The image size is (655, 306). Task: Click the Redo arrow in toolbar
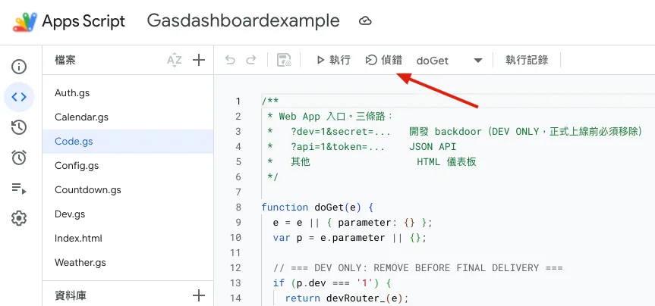[x=251, y=60]
